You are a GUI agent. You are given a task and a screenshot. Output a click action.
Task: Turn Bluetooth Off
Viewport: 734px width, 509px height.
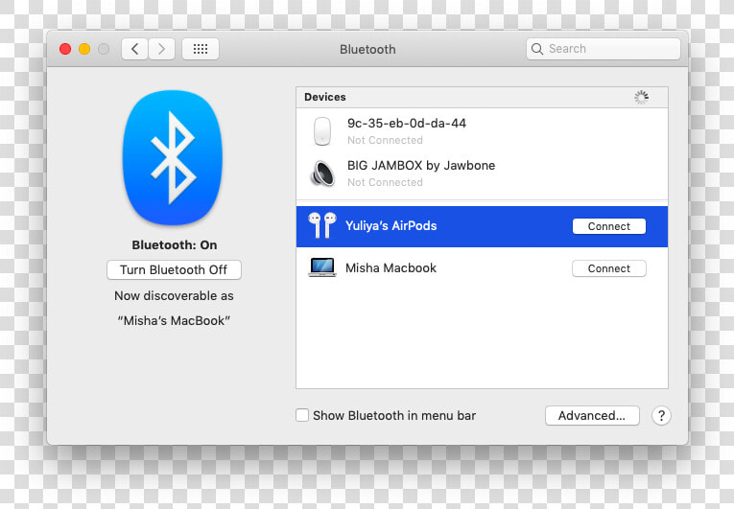(x=174, y=270)
